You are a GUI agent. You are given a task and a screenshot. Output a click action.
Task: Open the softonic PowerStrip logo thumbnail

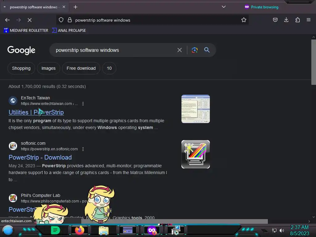coord(195,154)
